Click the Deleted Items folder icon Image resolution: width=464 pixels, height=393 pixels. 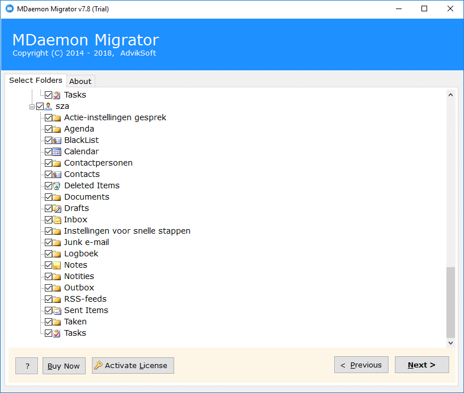56,185
